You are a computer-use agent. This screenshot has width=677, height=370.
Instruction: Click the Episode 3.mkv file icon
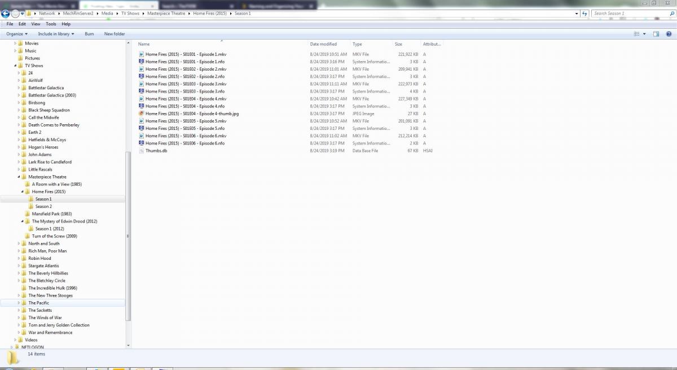(142, 84)
